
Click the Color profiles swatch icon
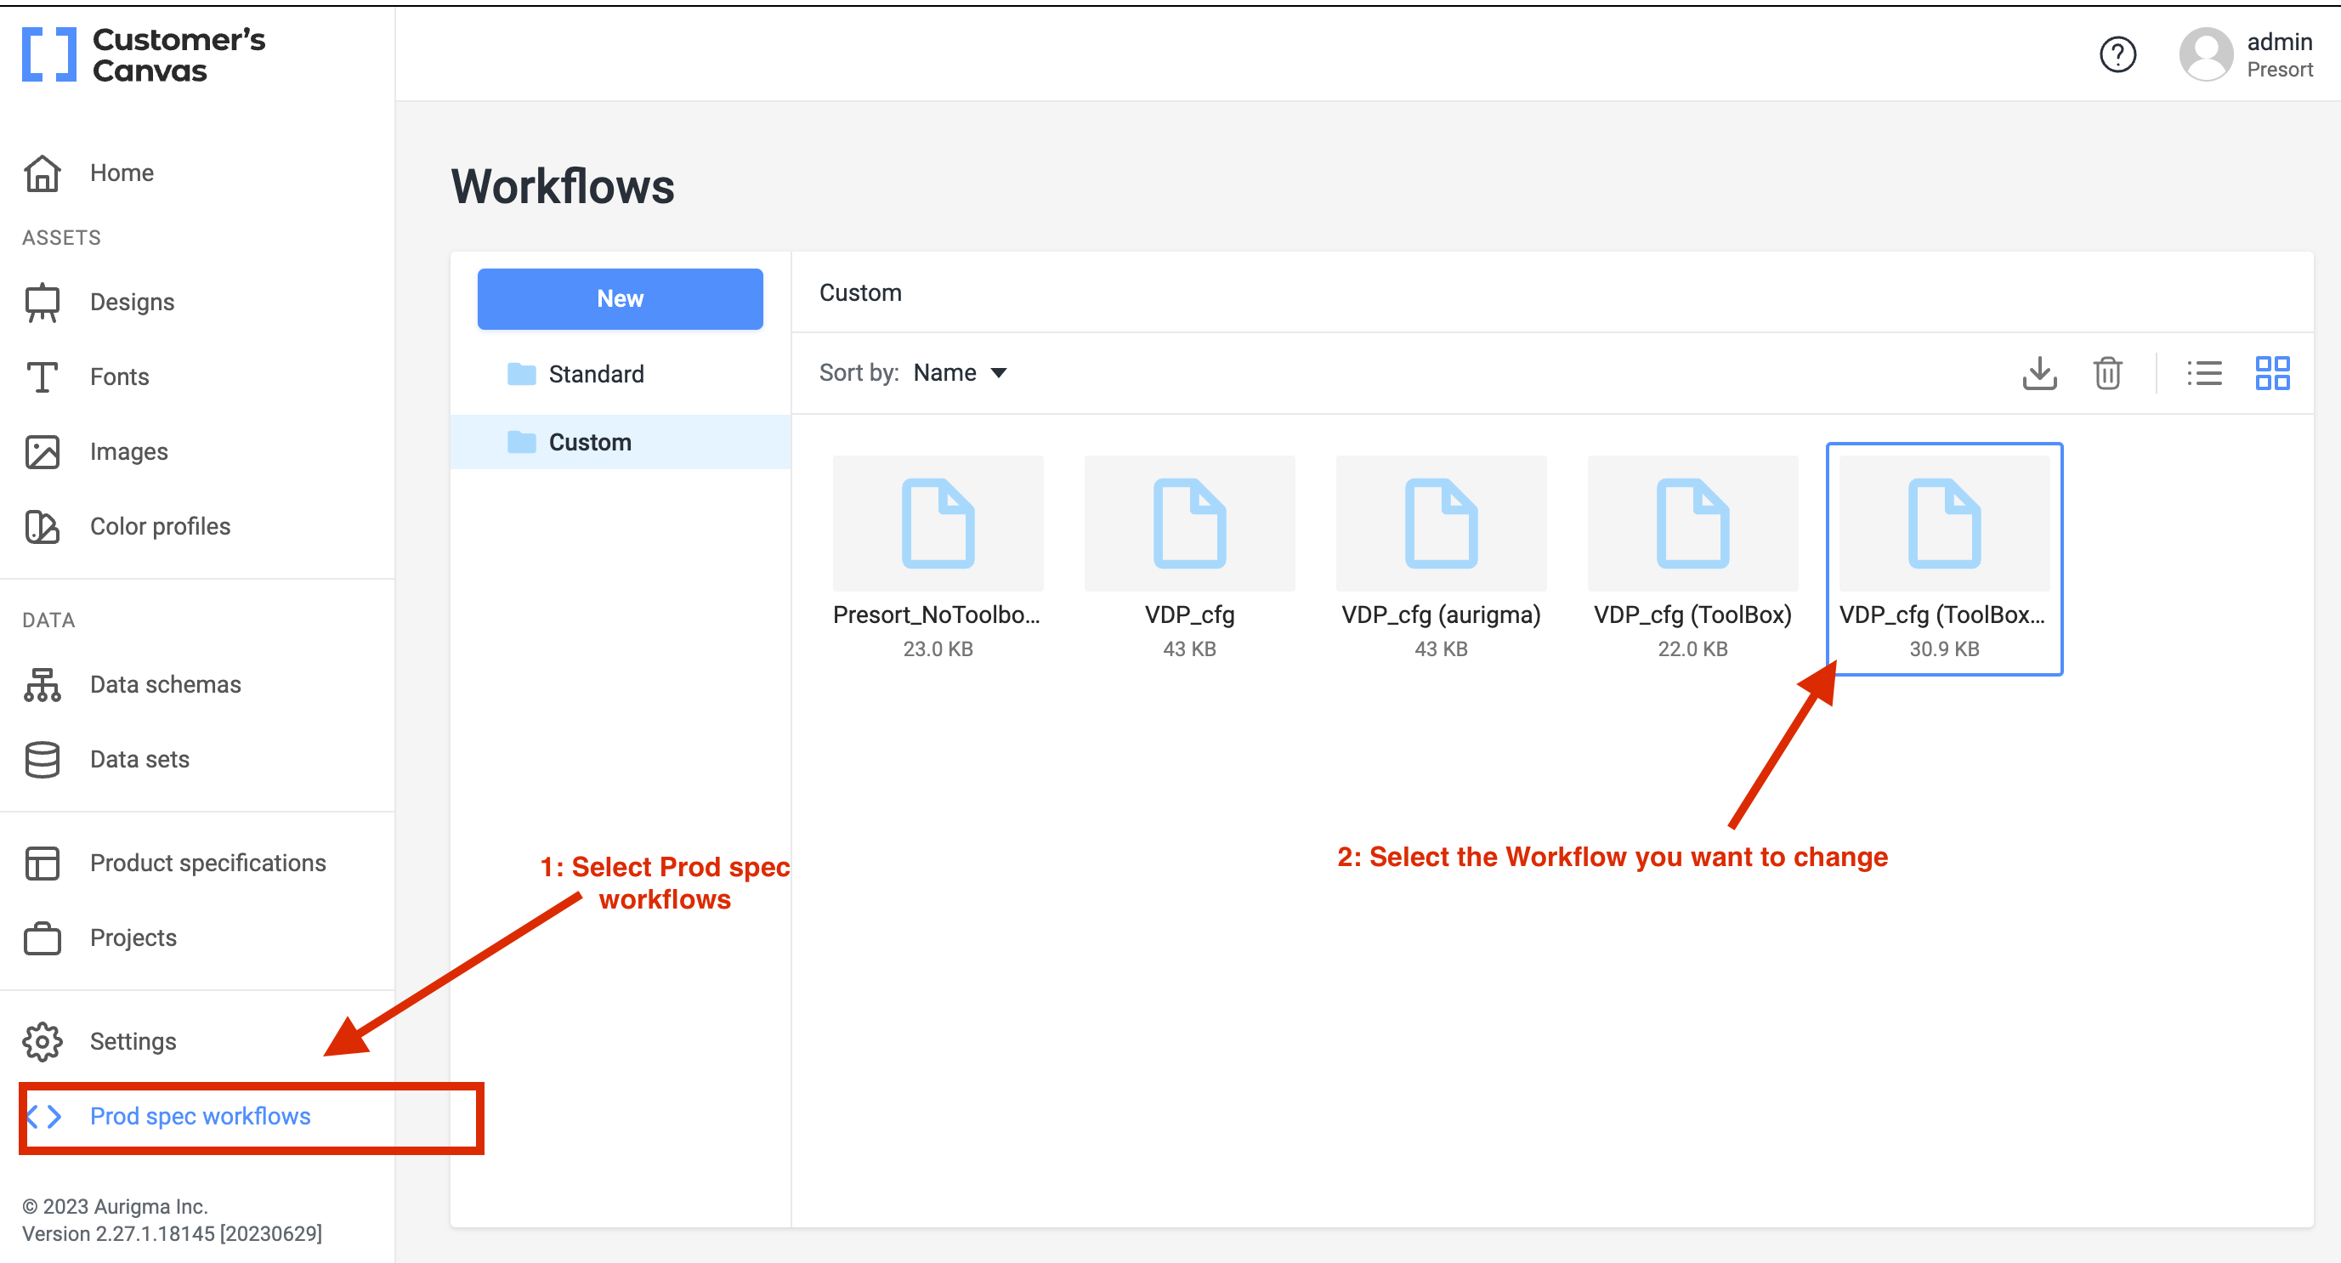pyautogui.click(x=42, y=526)
